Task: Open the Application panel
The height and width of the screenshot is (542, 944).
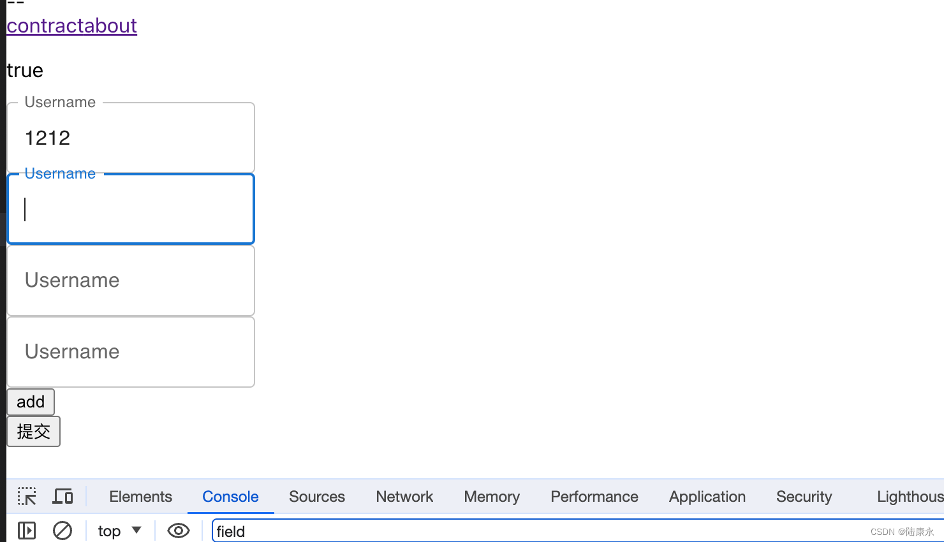Action: click(707, 496)
